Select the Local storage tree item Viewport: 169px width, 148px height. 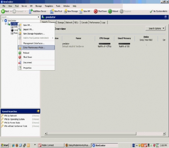[x=14, y=30]
